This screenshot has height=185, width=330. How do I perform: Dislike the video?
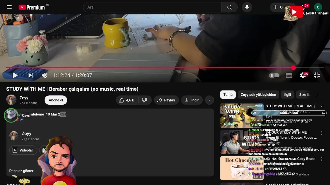coord(145,100)
